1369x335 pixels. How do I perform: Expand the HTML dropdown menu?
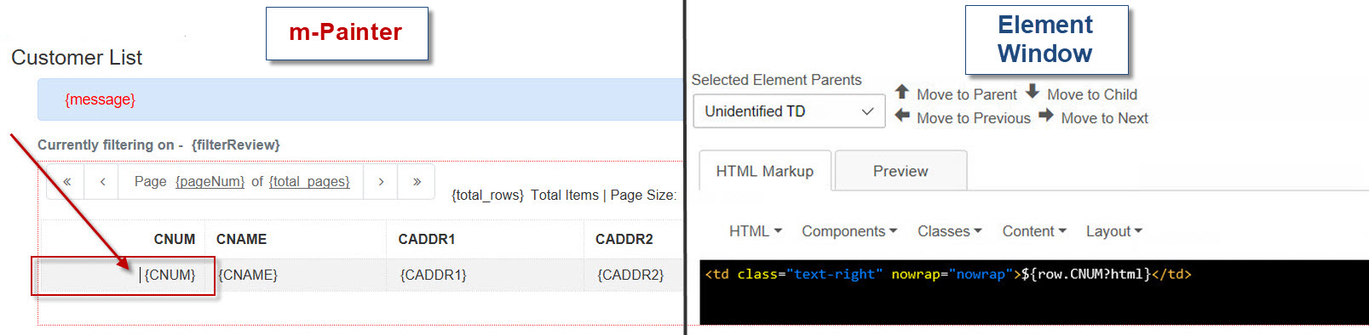[755, 231]
